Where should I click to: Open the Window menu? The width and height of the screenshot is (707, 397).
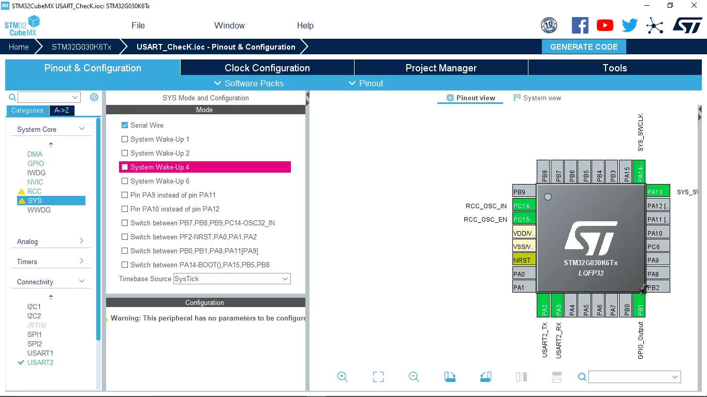point(230,25)
